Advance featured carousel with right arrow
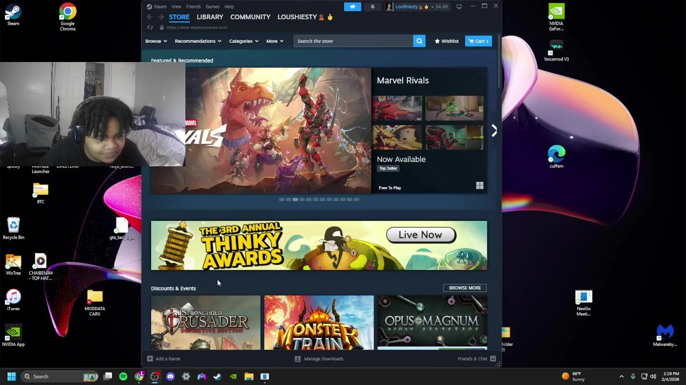The width and height of the screenshot is (686, 385). click(494, 130)
